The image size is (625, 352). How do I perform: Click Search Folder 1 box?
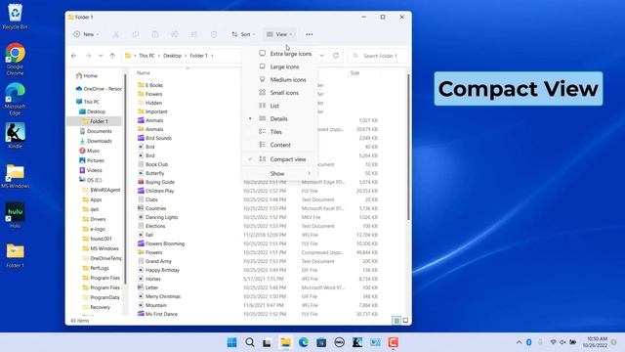point(378,56)
